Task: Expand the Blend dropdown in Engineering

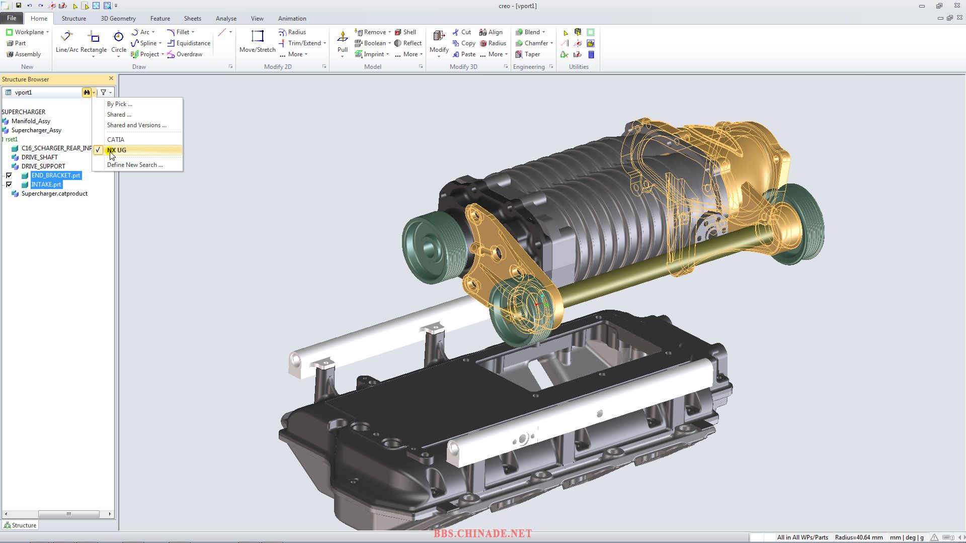Action: 544,32
